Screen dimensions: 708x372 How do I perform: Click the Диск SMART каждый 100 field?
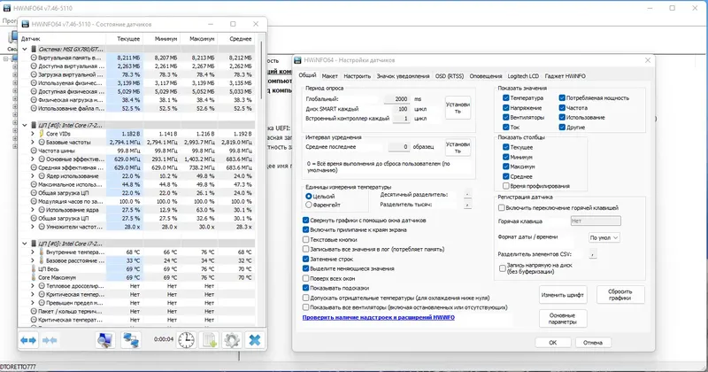point(401,109)
